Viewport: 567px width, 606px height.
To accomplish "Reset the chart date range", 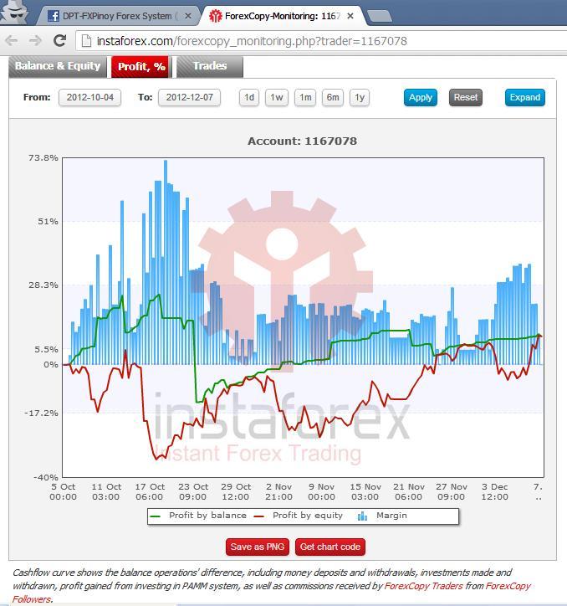I will point(466,97).
